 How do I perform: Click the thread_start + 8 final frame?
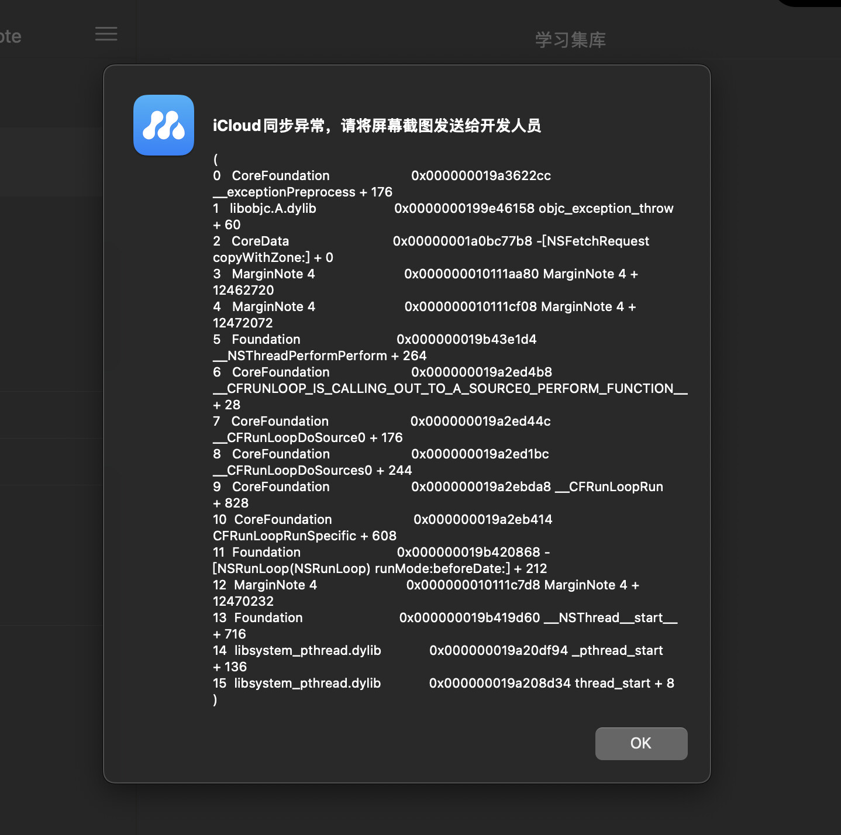[x=624, y=684]
